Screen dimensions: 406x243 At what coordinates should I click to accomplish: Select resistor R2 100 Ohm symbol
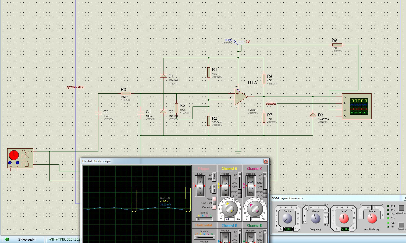pyautogui.click(x=209, y=121)
